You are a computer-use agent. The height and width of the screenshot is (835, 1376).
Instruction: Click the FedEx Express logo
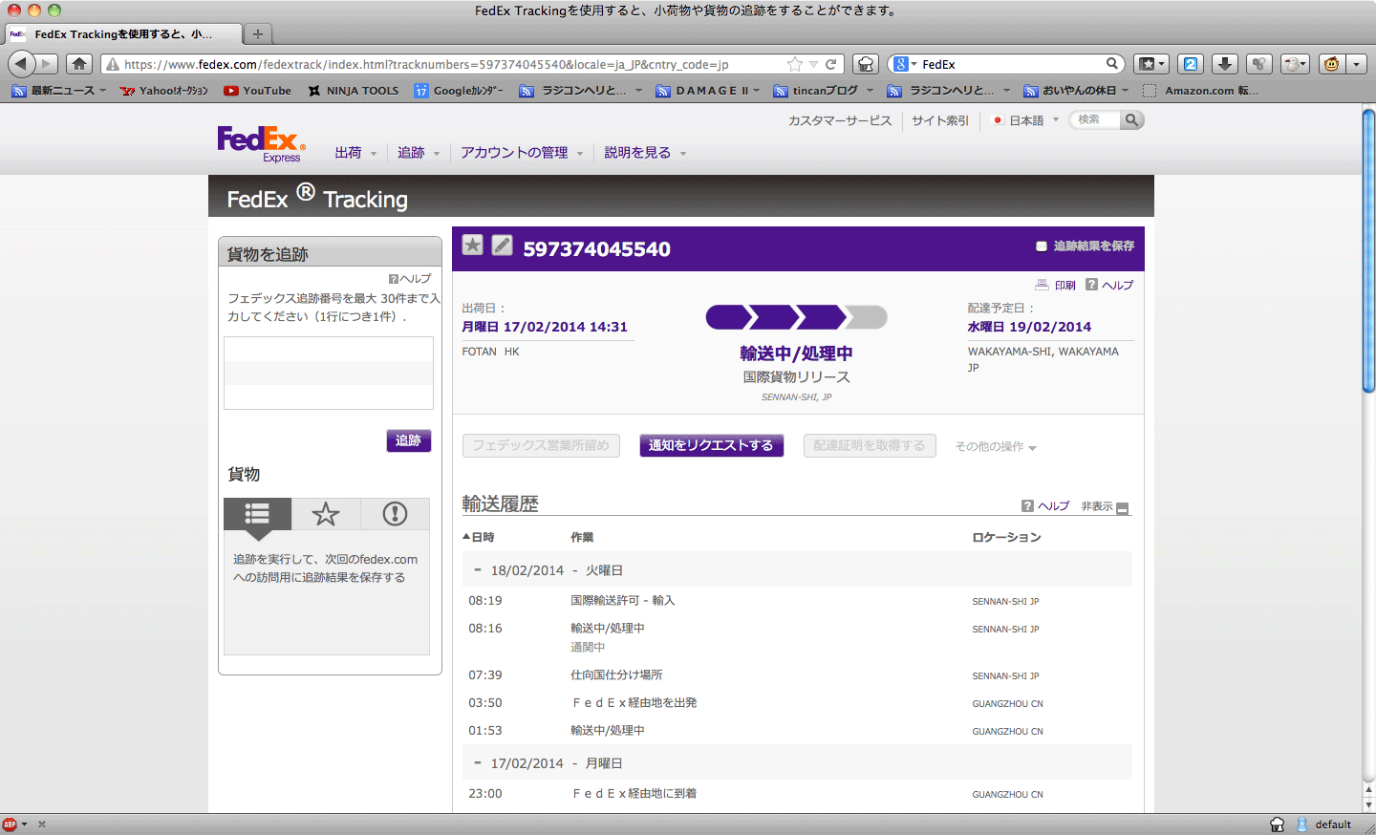coord(261,144)
